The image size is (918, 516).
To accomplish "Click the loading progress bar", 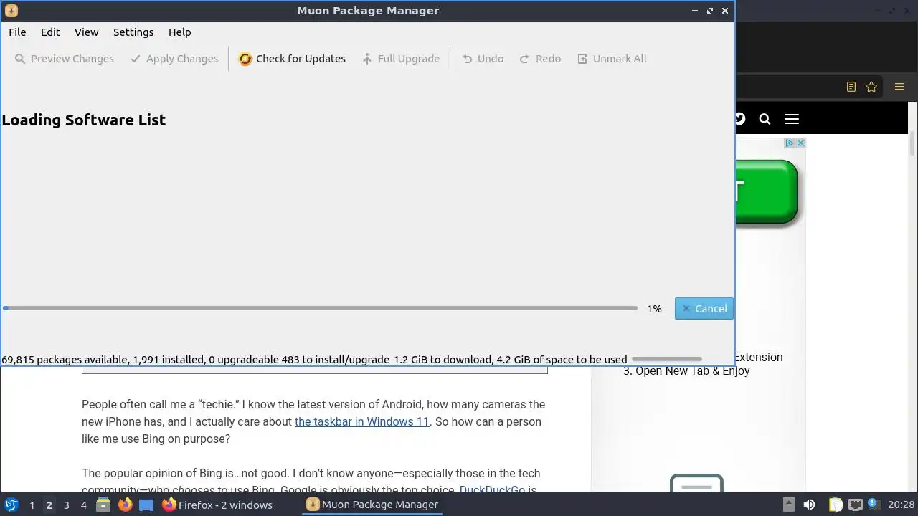I will [x=320, y=308].
